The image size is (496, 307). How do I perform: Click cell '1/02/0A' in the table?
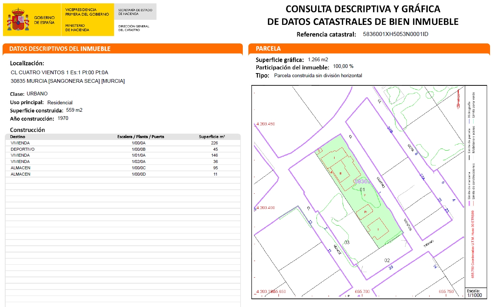click(139, 161)
